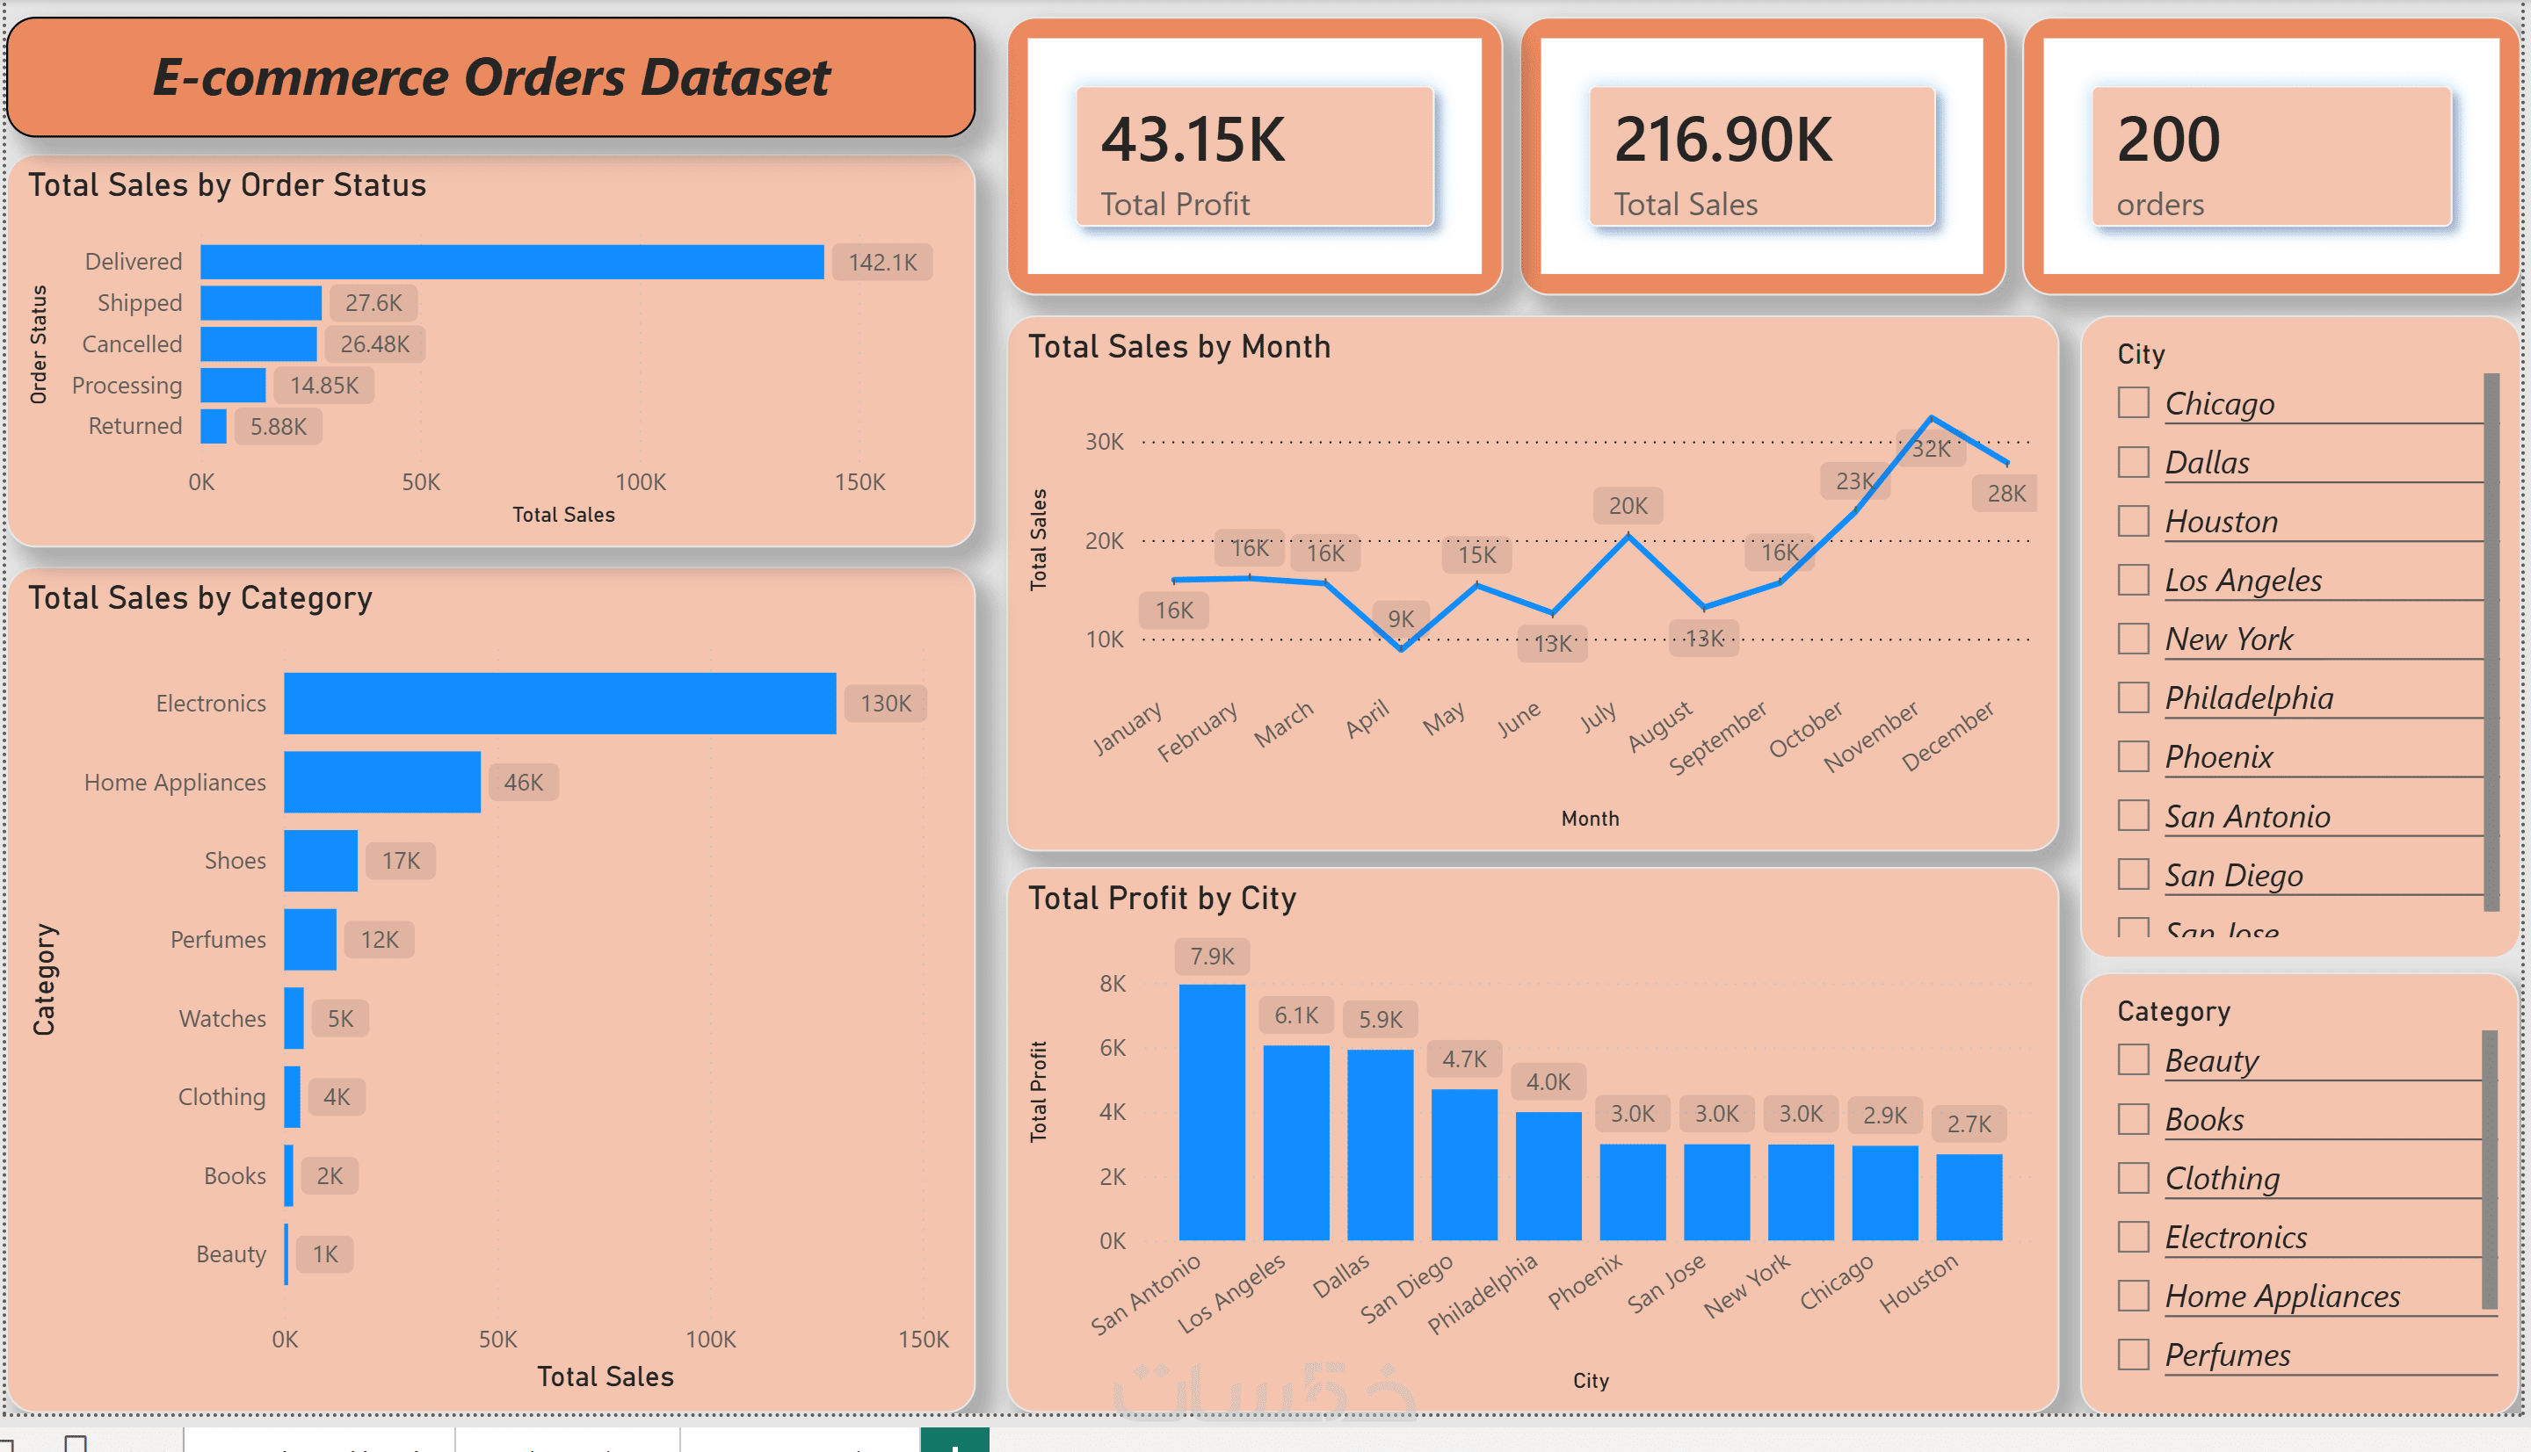Select the Home Appliances category checkbox
Screen dimensions: 2531x1452
tap(2133, 1296)
